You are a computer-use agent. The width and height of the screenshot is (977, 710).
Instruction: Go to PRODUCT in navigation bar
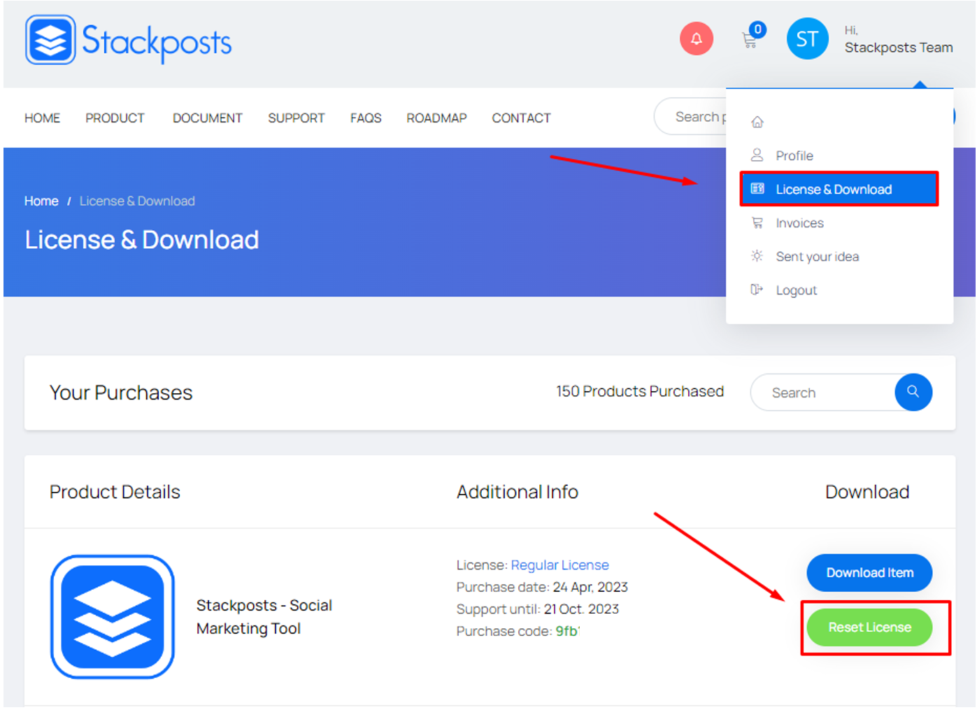(x=115, y=118)
